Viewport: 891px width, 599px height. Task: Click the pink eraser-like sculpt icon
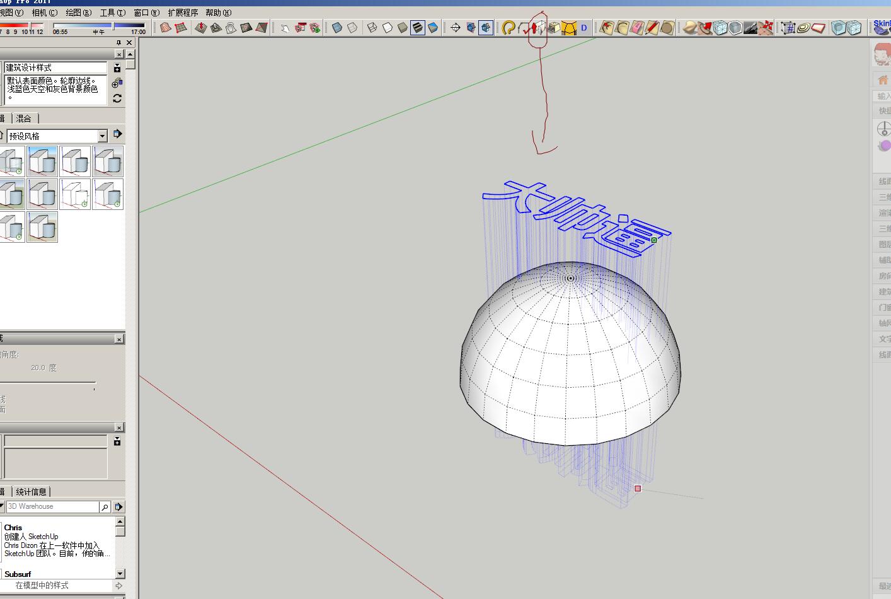637,28
